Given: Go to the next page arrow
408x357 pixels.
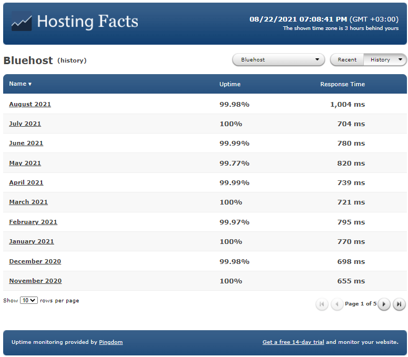Looking at the screenshot, I should coord(384,304).
